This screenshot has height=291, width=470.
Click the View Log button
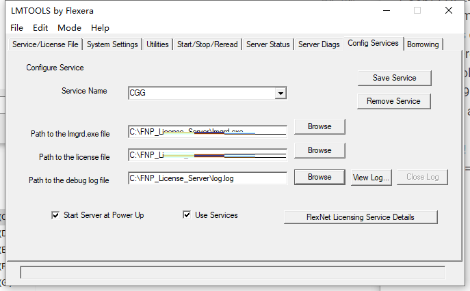(x=371, y=178)
